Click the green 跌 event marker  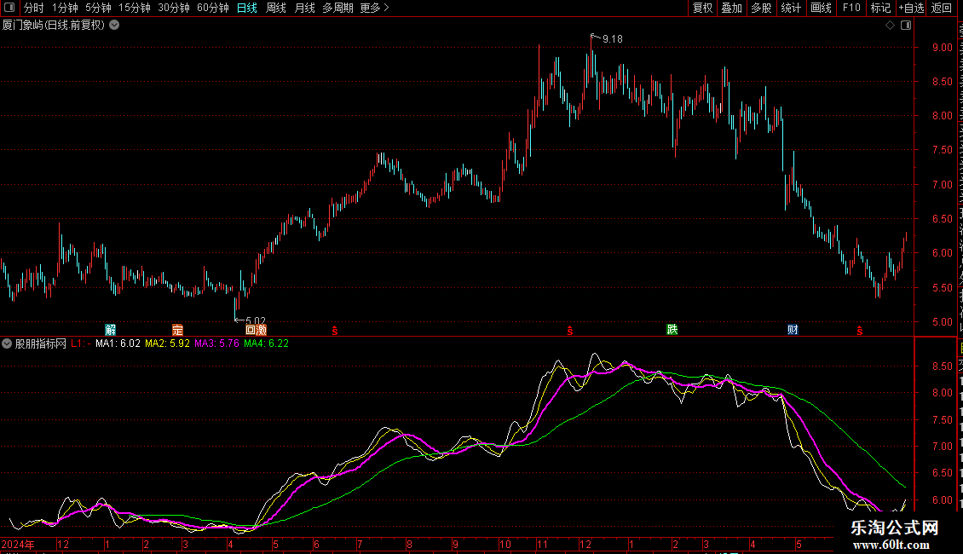coord(672,329)
